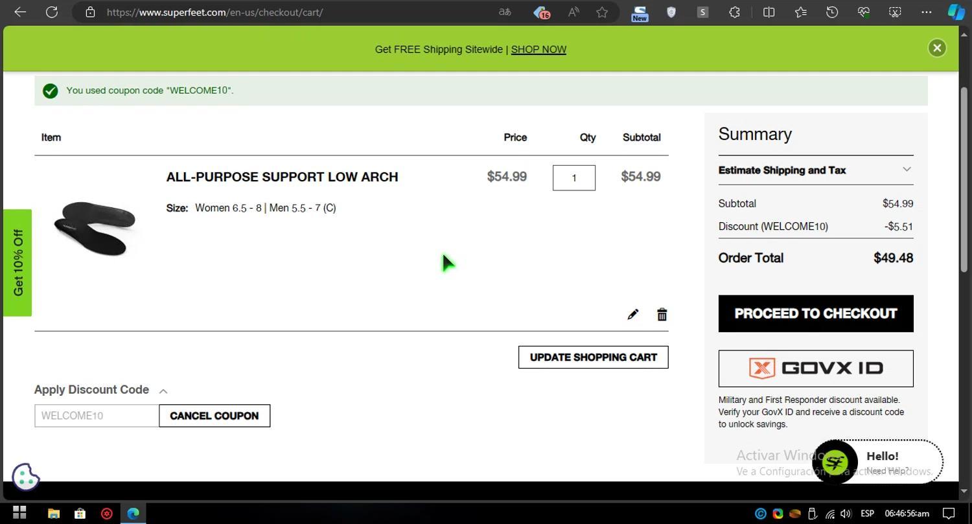Viewport: 972px width, 524px height.
Task: Open the gray S extension icon
Action: point(702,12)
